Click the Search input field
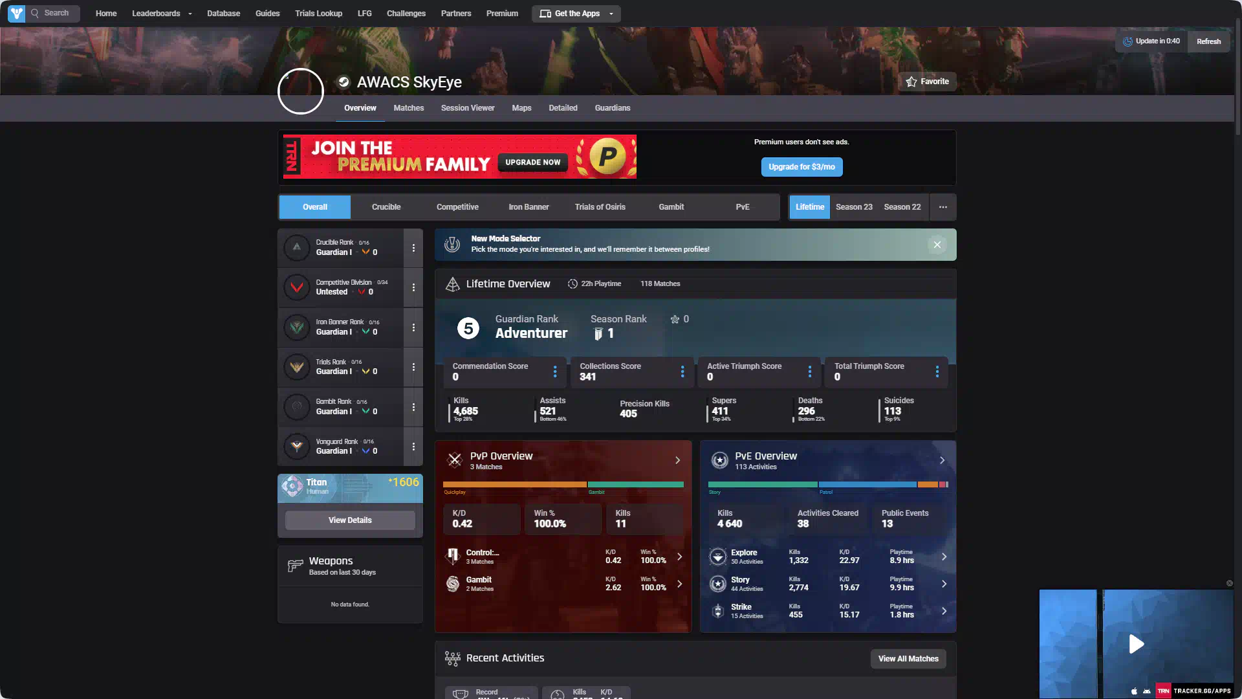Viewport: 1242px width, 699px height. click(x=53, y=14)
